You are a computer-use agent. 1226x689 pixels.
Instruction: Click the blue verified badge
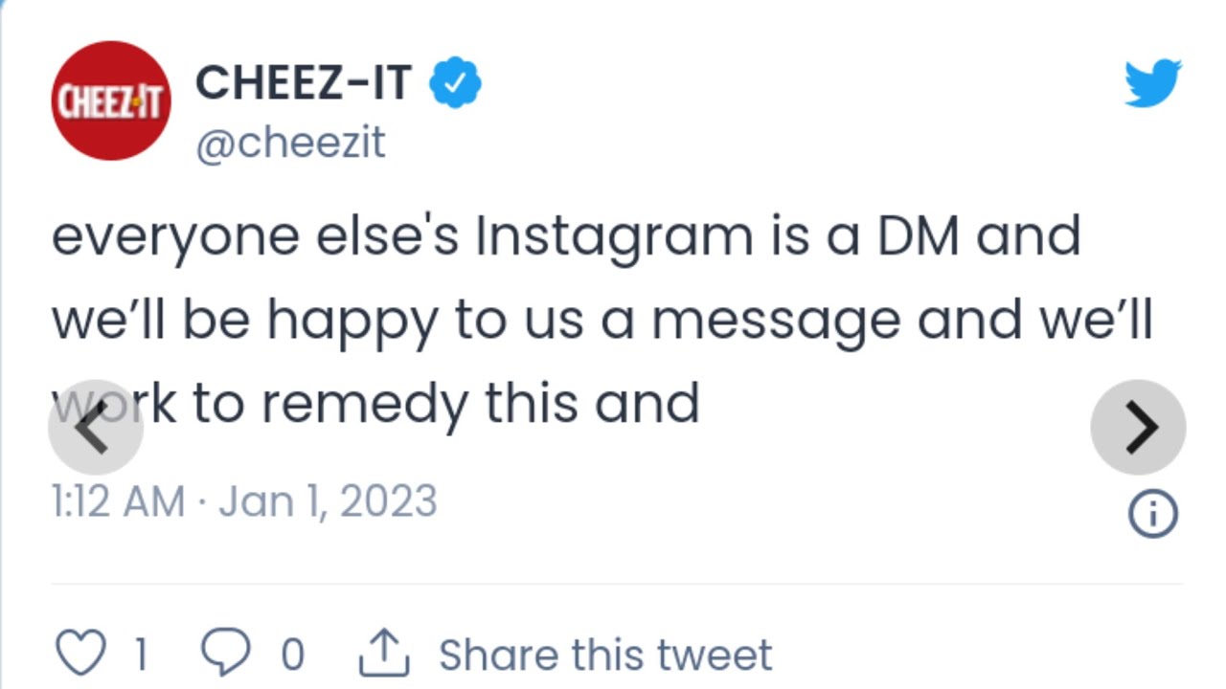(455, 84)
